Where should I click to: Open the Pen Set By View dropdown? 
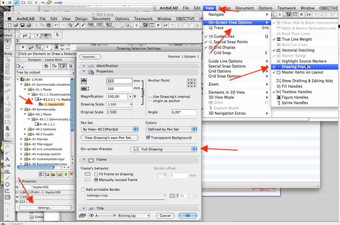point(110,129)
